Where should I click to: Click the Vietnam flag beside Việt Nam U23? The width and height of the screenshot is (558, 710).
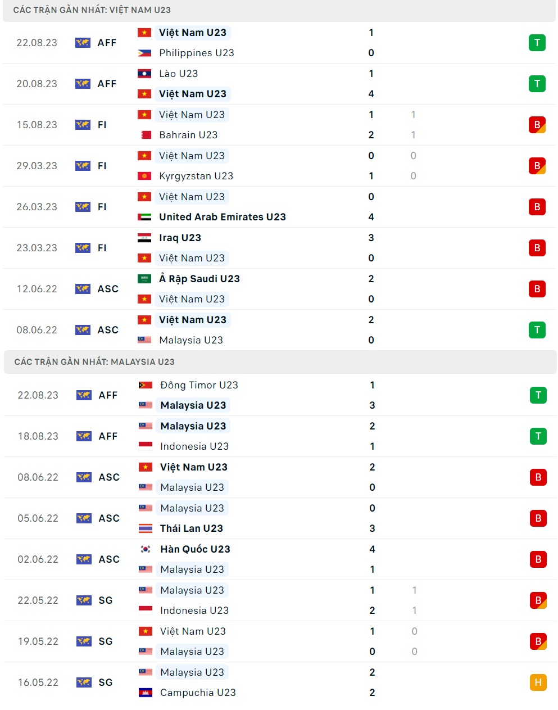144,32
